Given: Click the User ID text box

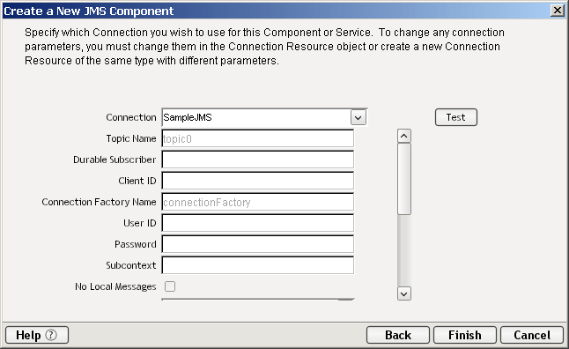Looking at the screenshot, I should click(258, 223).
